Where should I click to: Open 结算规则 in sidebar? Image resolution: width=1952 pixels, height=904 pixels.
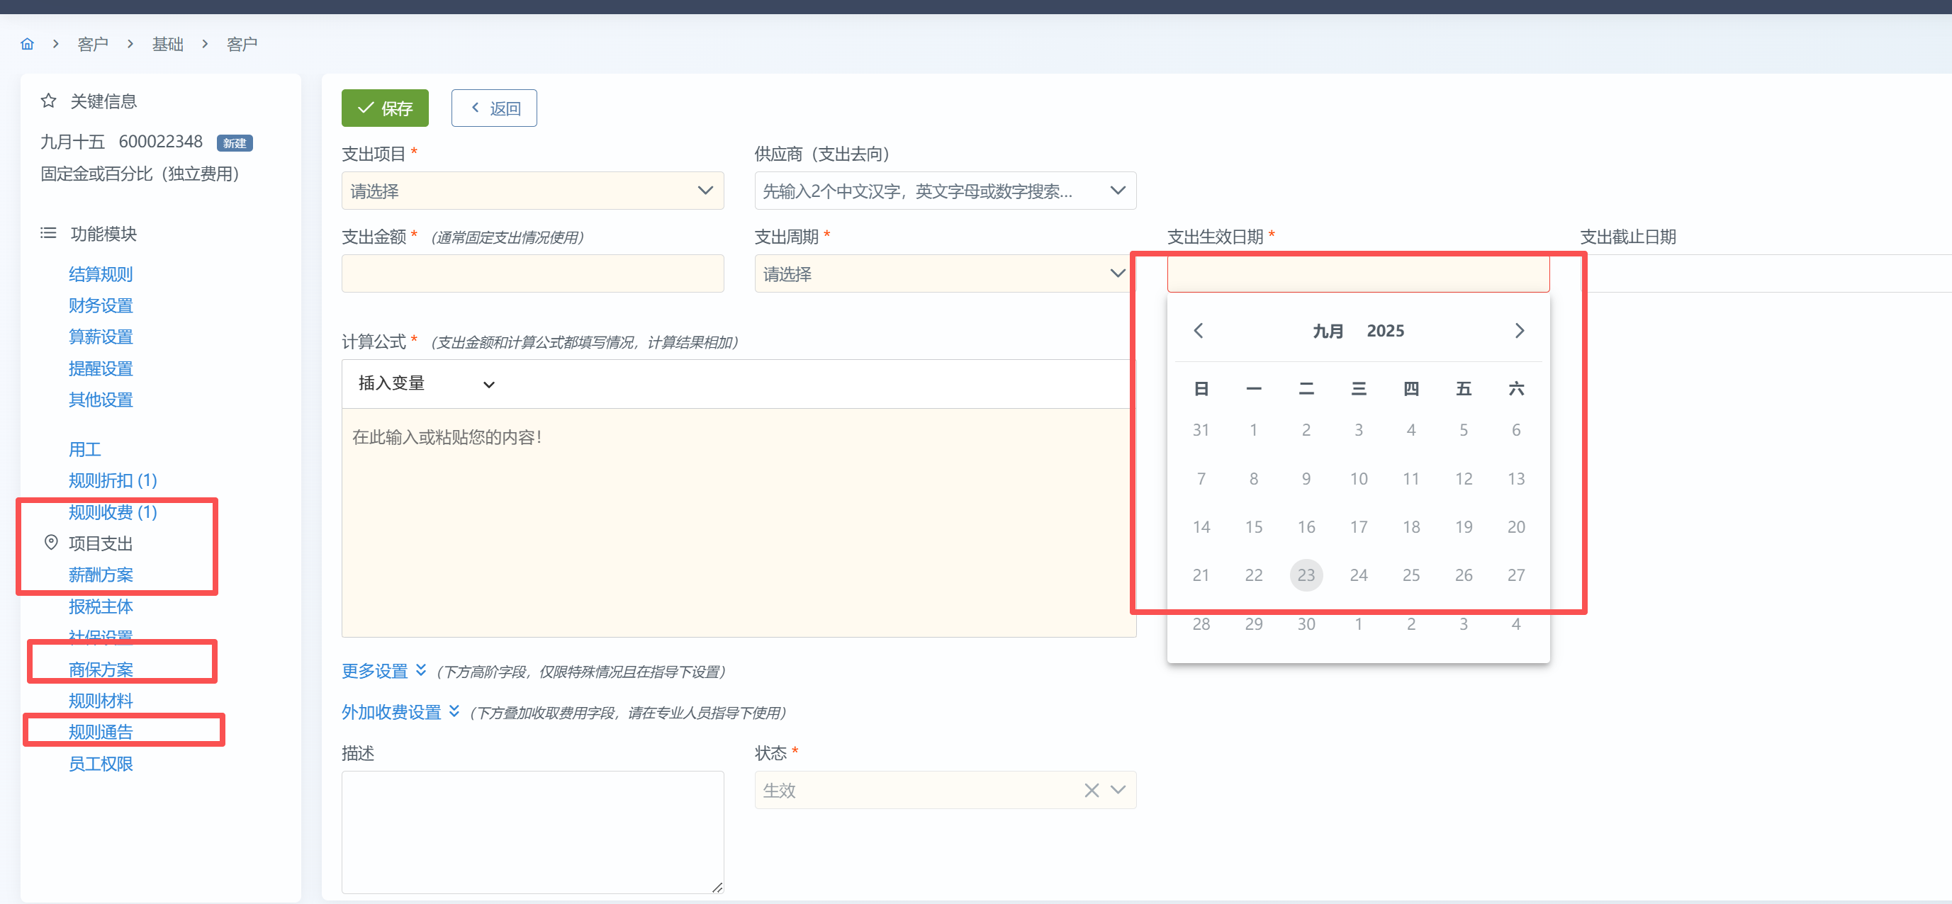point(101,274)
